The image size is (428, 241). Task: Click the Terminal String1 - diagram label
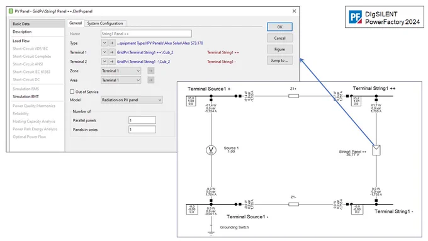pyautogui.click(x=393, y=211)
